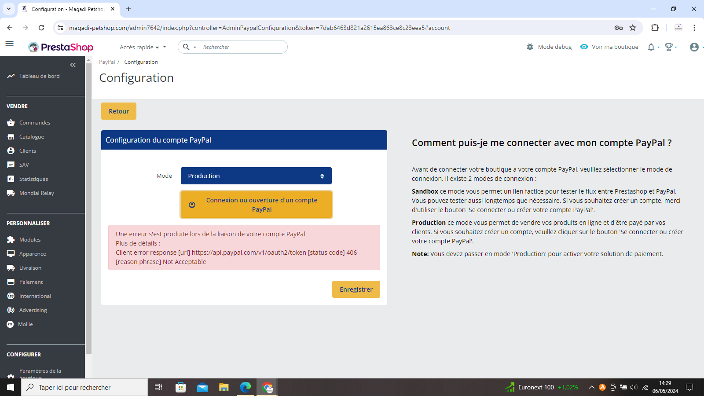Open Catalogue menu item
The image size is (704, 396).
coord(32,137)
